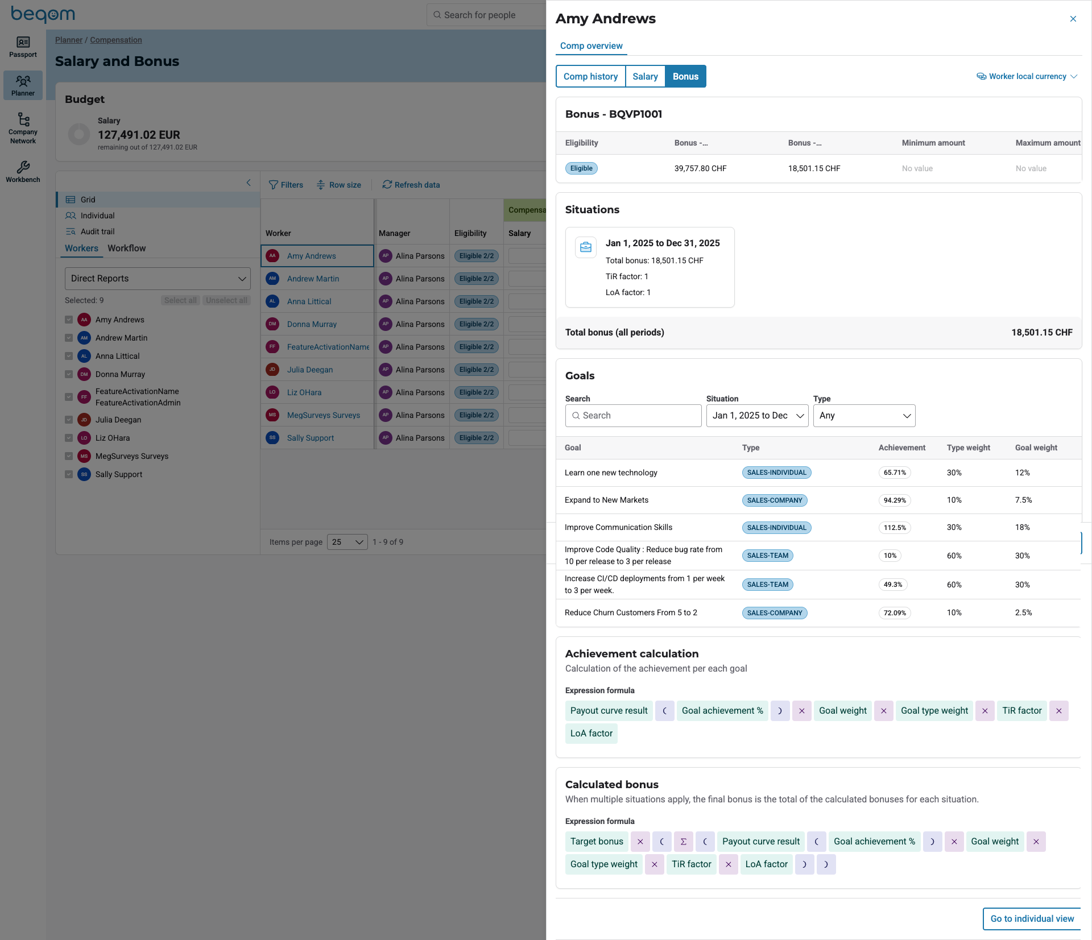Click the Refresh data icon
1092x940 pixels.
click(387, 185)
